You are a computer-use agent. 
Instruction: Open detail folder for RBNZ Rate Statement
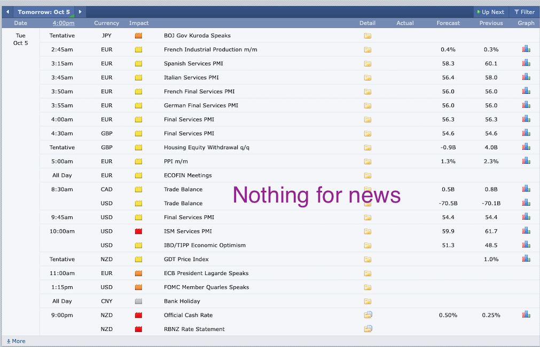pos(368,329)
